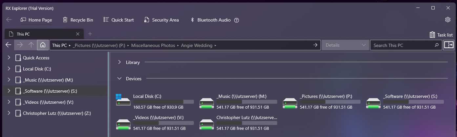Expand Christopher Lutz (Z:) tree node
The height and width of the screenshot is (137, 457).
[x=9, y=113]
